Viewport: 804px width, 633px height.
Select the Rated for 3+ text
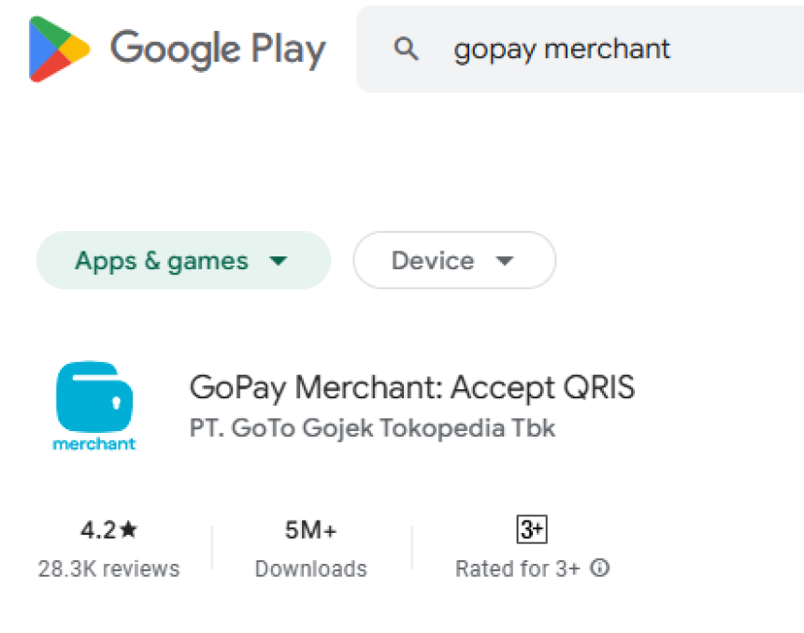[x=518, y=568]
